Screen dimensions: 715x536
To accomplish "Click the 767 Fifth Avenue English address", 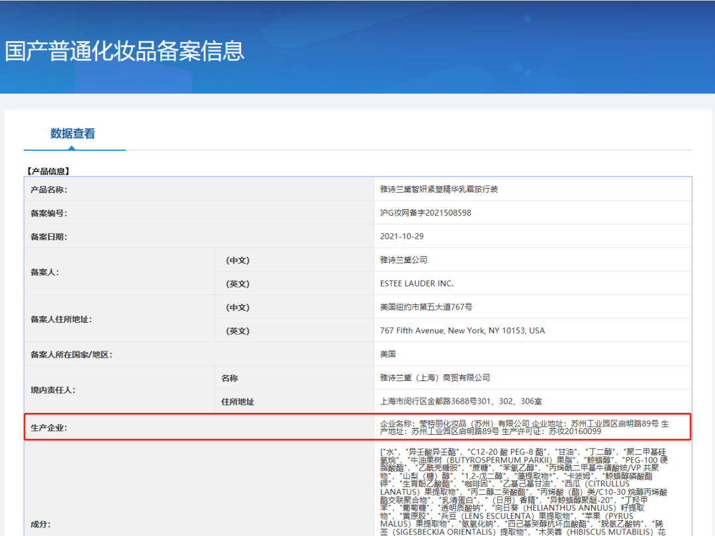I will [x=462, y=331].
